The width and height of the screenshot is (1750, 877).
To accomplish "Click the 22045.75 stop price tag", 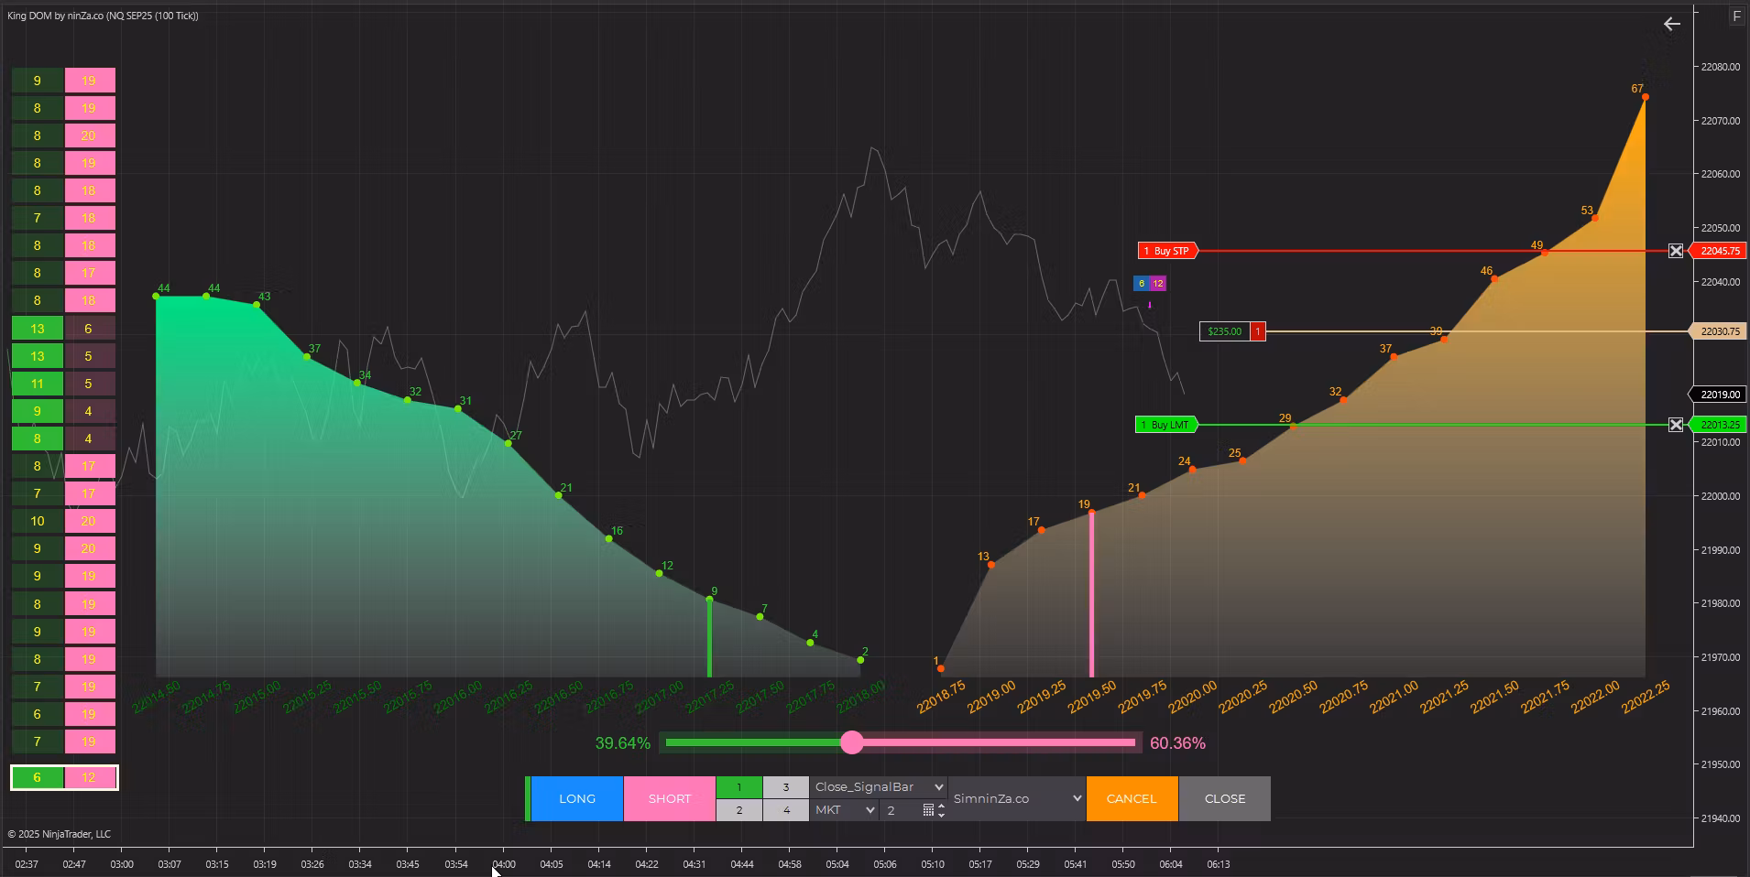I will [x=1720, y=251].
